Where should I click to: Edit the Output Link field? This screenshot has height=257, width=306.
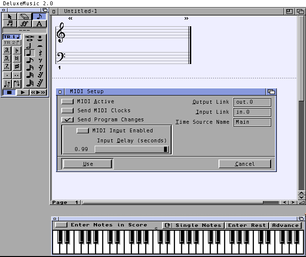pos(252,102)
